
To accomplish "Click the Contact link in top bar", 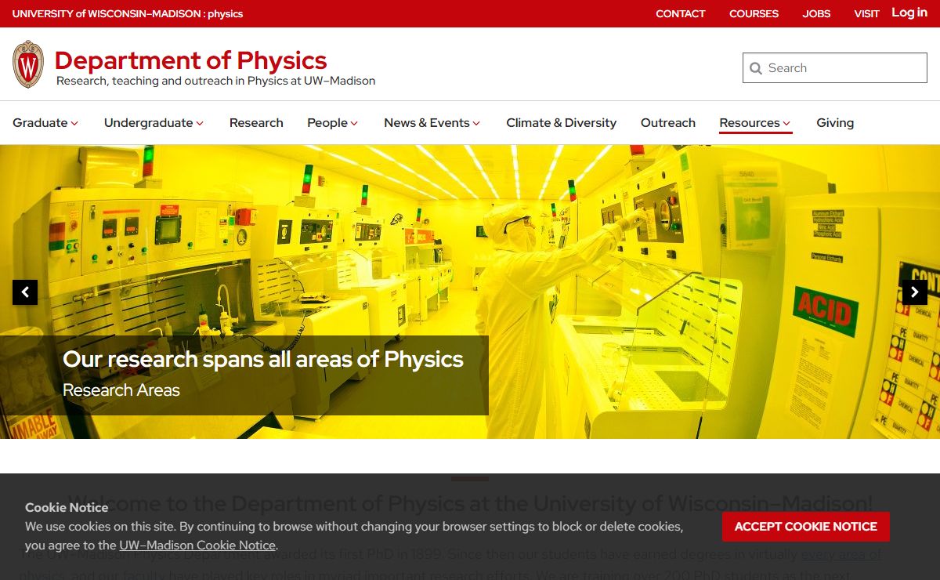I will coord(681,13).
